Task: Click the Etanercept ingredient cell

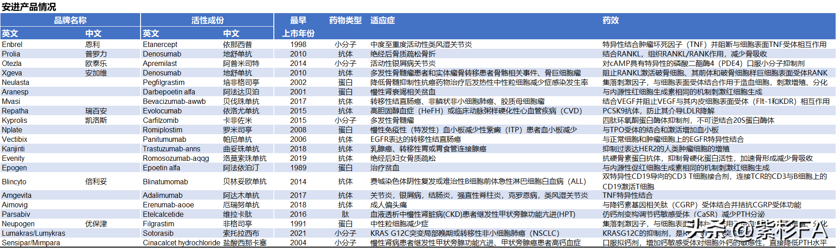Action: tap(160, 44)
